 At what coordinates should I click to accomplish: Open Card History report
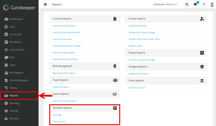point(59,121)
